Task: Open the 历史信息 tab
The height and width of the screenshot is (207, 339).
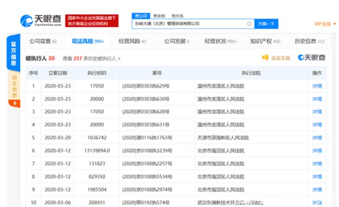Action: click(x=309, y=41)
